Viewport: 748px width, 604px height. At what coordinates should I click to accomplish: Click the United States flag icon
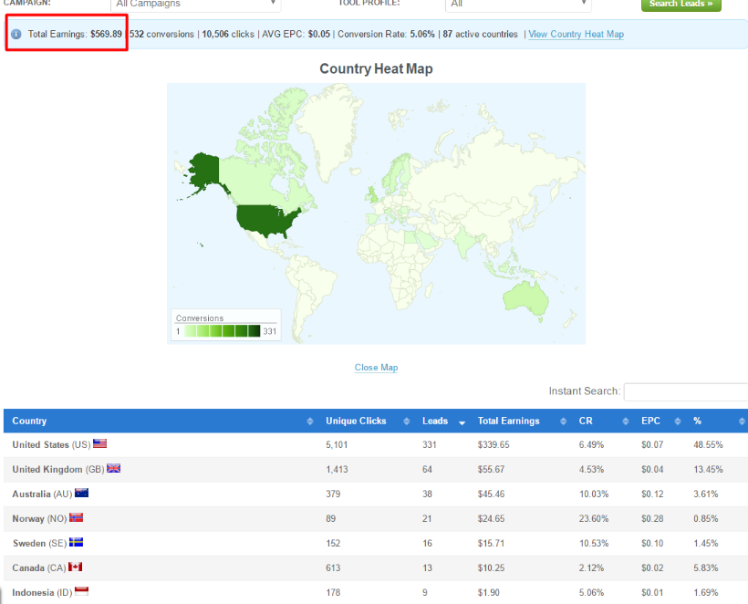pos(100,444)
